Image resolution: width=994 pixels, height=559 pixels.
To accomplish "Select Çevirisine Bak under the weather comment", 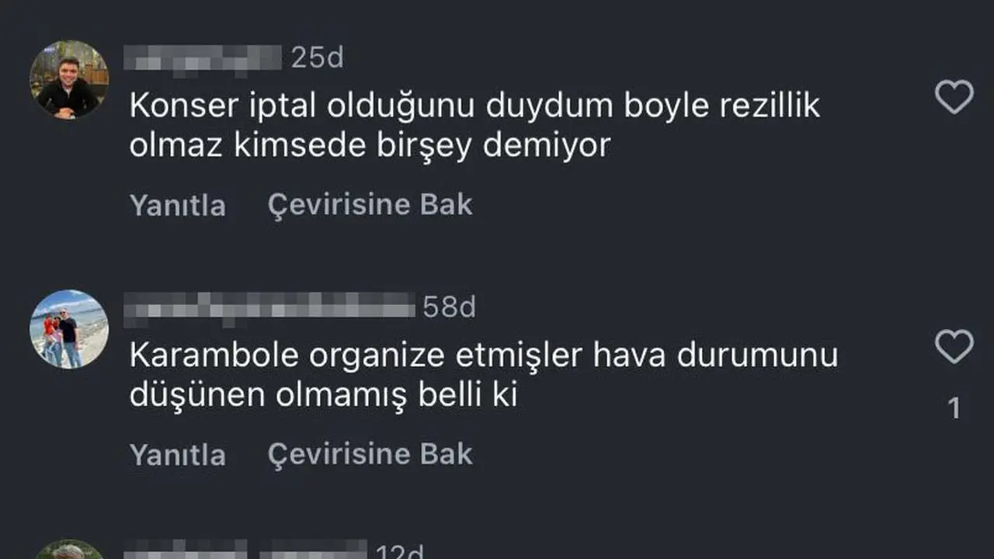I will (x=370, y=454).
